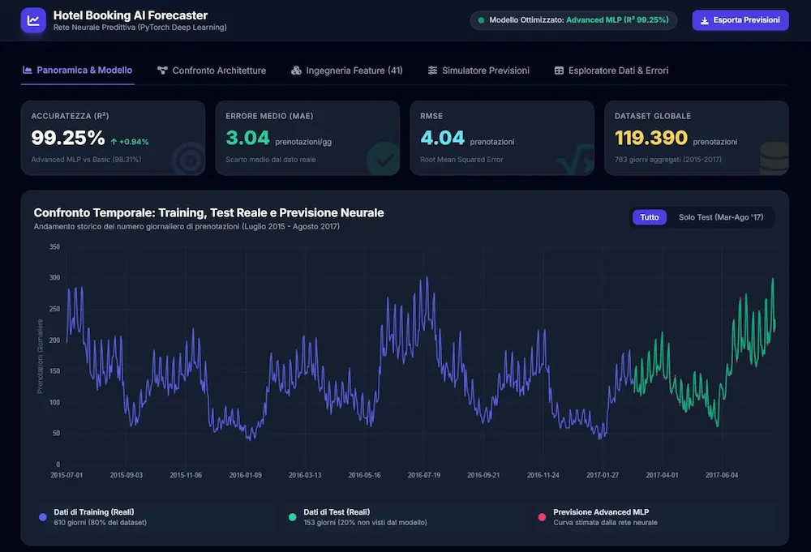Click the sliders icon beside Simulatore Previsioni
Viewport: 811px width, 552px height.
click(432, 71)
